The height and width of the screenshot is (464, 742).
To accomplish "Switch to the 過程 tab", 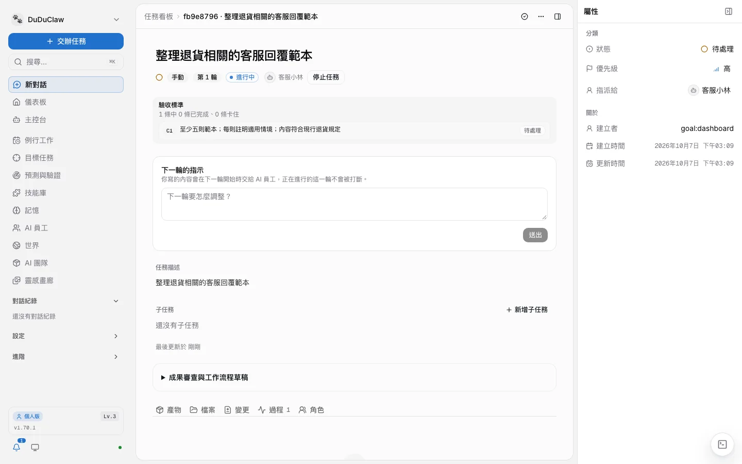I will point(274,410).
